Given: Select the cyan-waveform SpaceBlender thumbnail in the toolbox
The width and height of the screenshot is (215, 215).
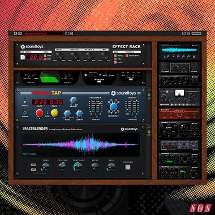Looking at the screenshot, I should point(179,51).
